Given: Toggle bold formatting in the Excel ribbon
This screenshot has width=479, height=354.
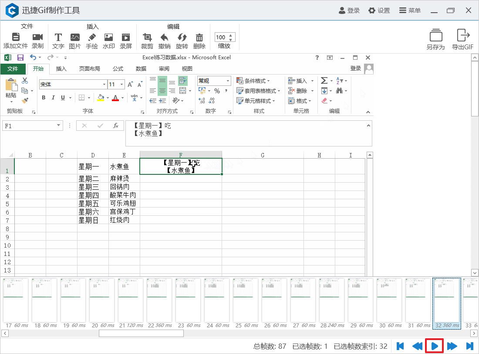Looking at the screenshot, I should [x=43, y=98].
